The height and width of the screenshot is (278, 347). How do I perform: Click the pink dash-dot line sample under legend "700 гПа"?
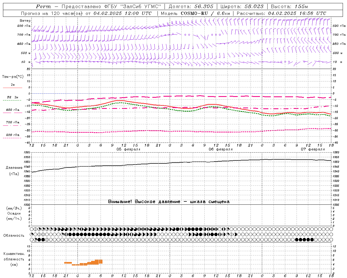[x=12, y=125]
